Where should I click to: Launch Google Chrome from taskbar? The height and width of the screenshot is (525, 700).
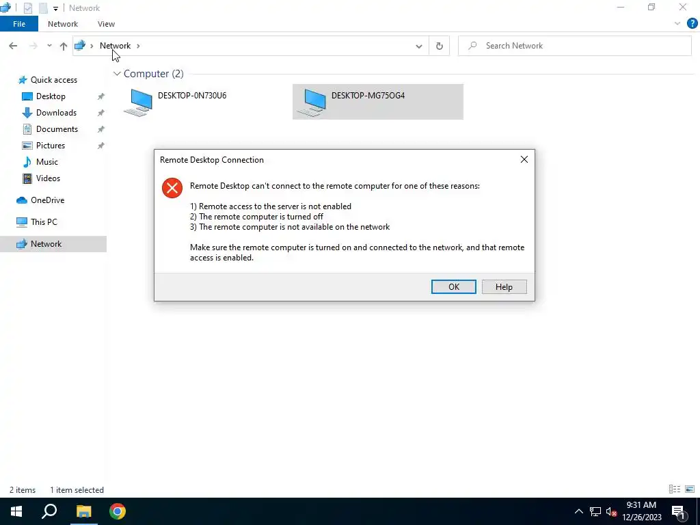118,511
